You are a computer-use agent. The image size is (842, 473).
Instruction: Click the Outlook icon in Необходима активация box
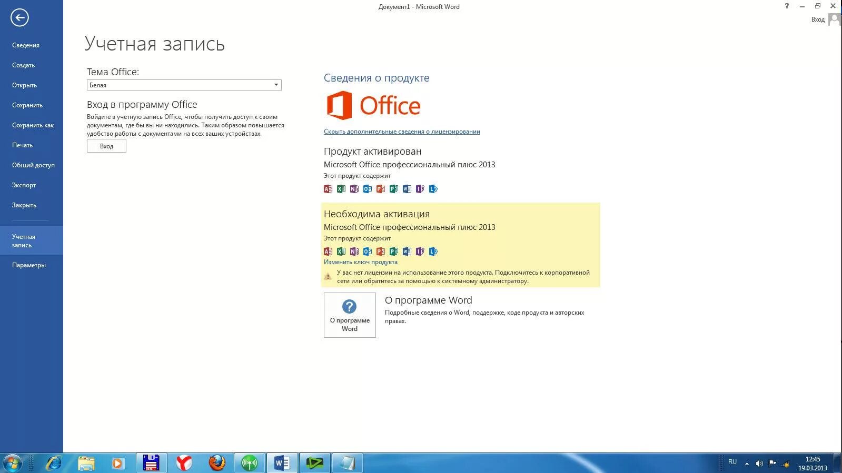tap(368, 251)
